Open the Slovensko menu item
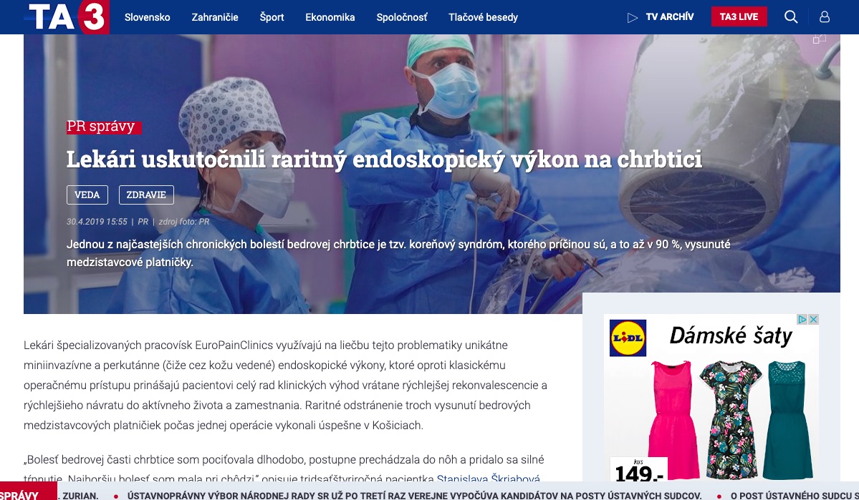The image size is (859, 500). pos(148,17)
